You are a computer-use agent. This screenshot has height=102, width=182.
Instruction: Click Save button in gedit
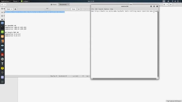(73, 9)
